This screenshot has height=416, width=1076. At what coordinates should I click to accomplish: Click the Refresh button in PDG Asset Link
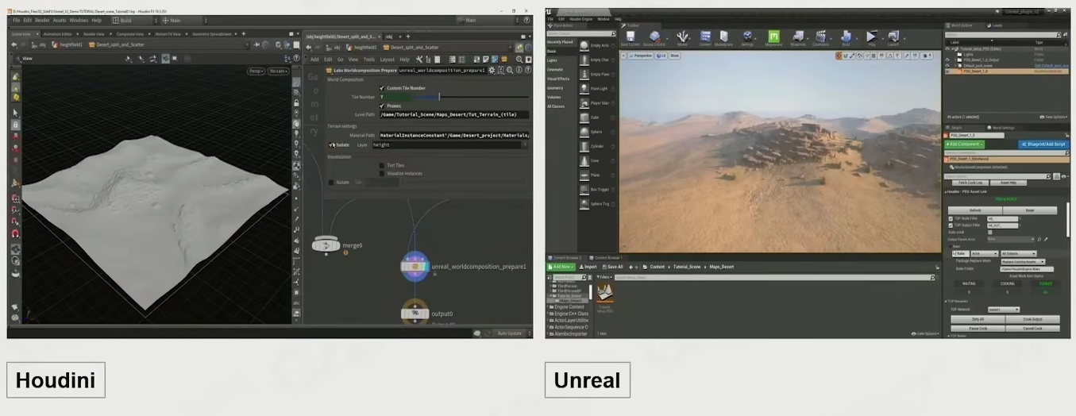pyautogui.click(x=975, y=210)
